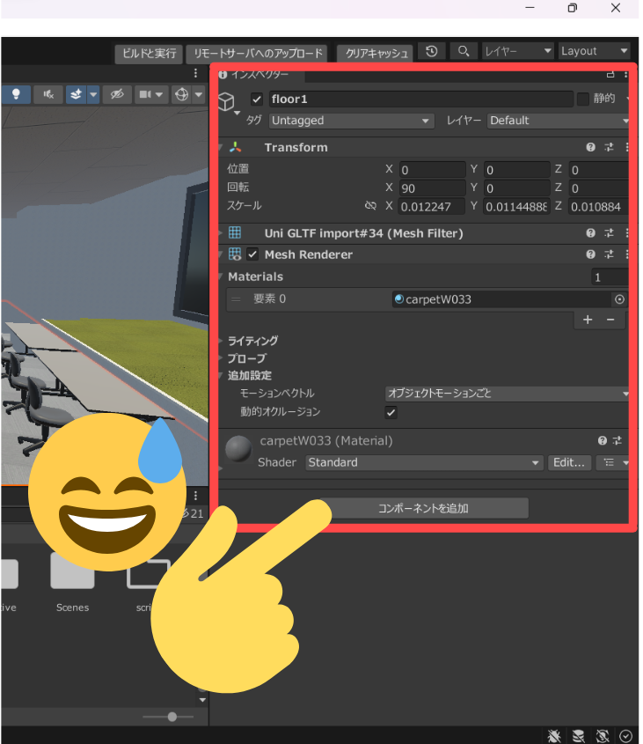This screenshot has width=643, height=744.
Task: Disable the 動的オクルージョン checkbox
Action: (x=391, y=412)
